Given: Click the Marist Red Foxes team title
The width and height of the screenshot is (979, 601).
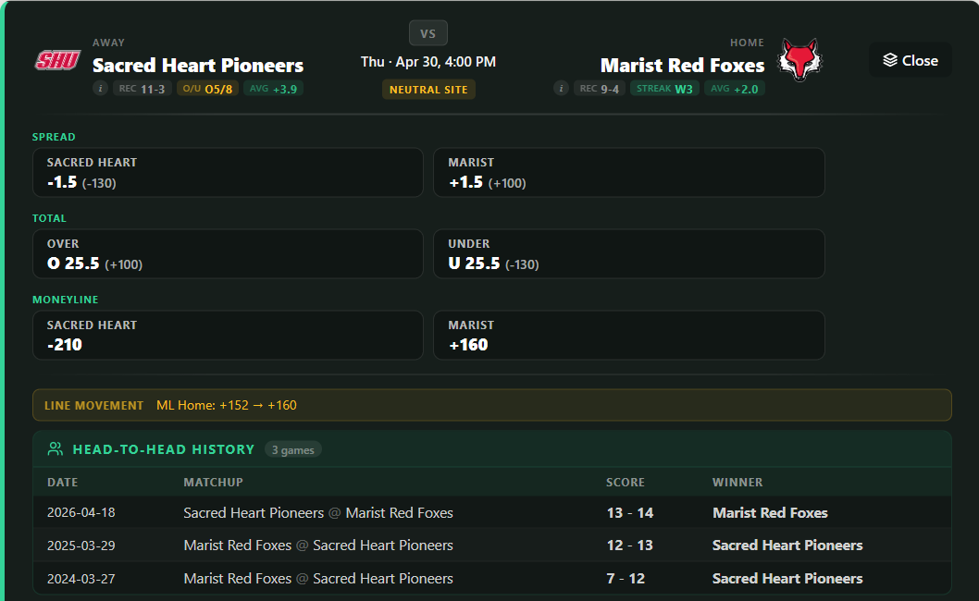Looking at the screenshot, I should (682, 65).
